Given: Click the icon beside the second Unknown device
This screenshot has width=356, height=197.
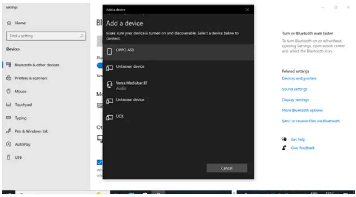Looking at the screenshot, I should pos(109,101).
